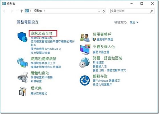Open the 時鐘、語言和區域 clock globe icon
159x114 pixels.
[x=84, y=63]
